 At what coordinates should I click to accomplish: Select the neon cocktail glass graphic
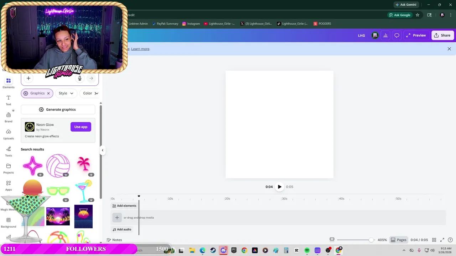(x=84, y=191)
